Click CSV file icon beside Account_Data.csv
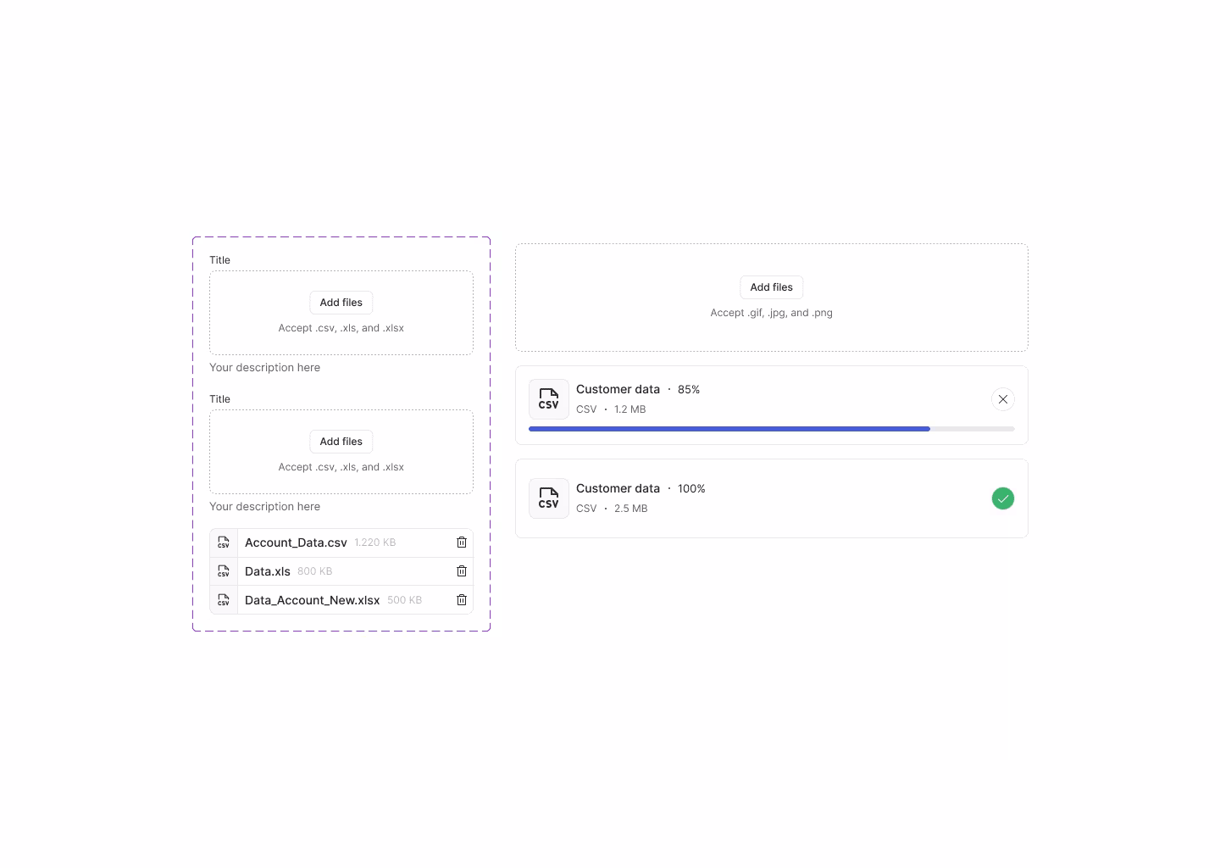The height and width of the screenshot is (868, 1220). (x=224, y=542)
